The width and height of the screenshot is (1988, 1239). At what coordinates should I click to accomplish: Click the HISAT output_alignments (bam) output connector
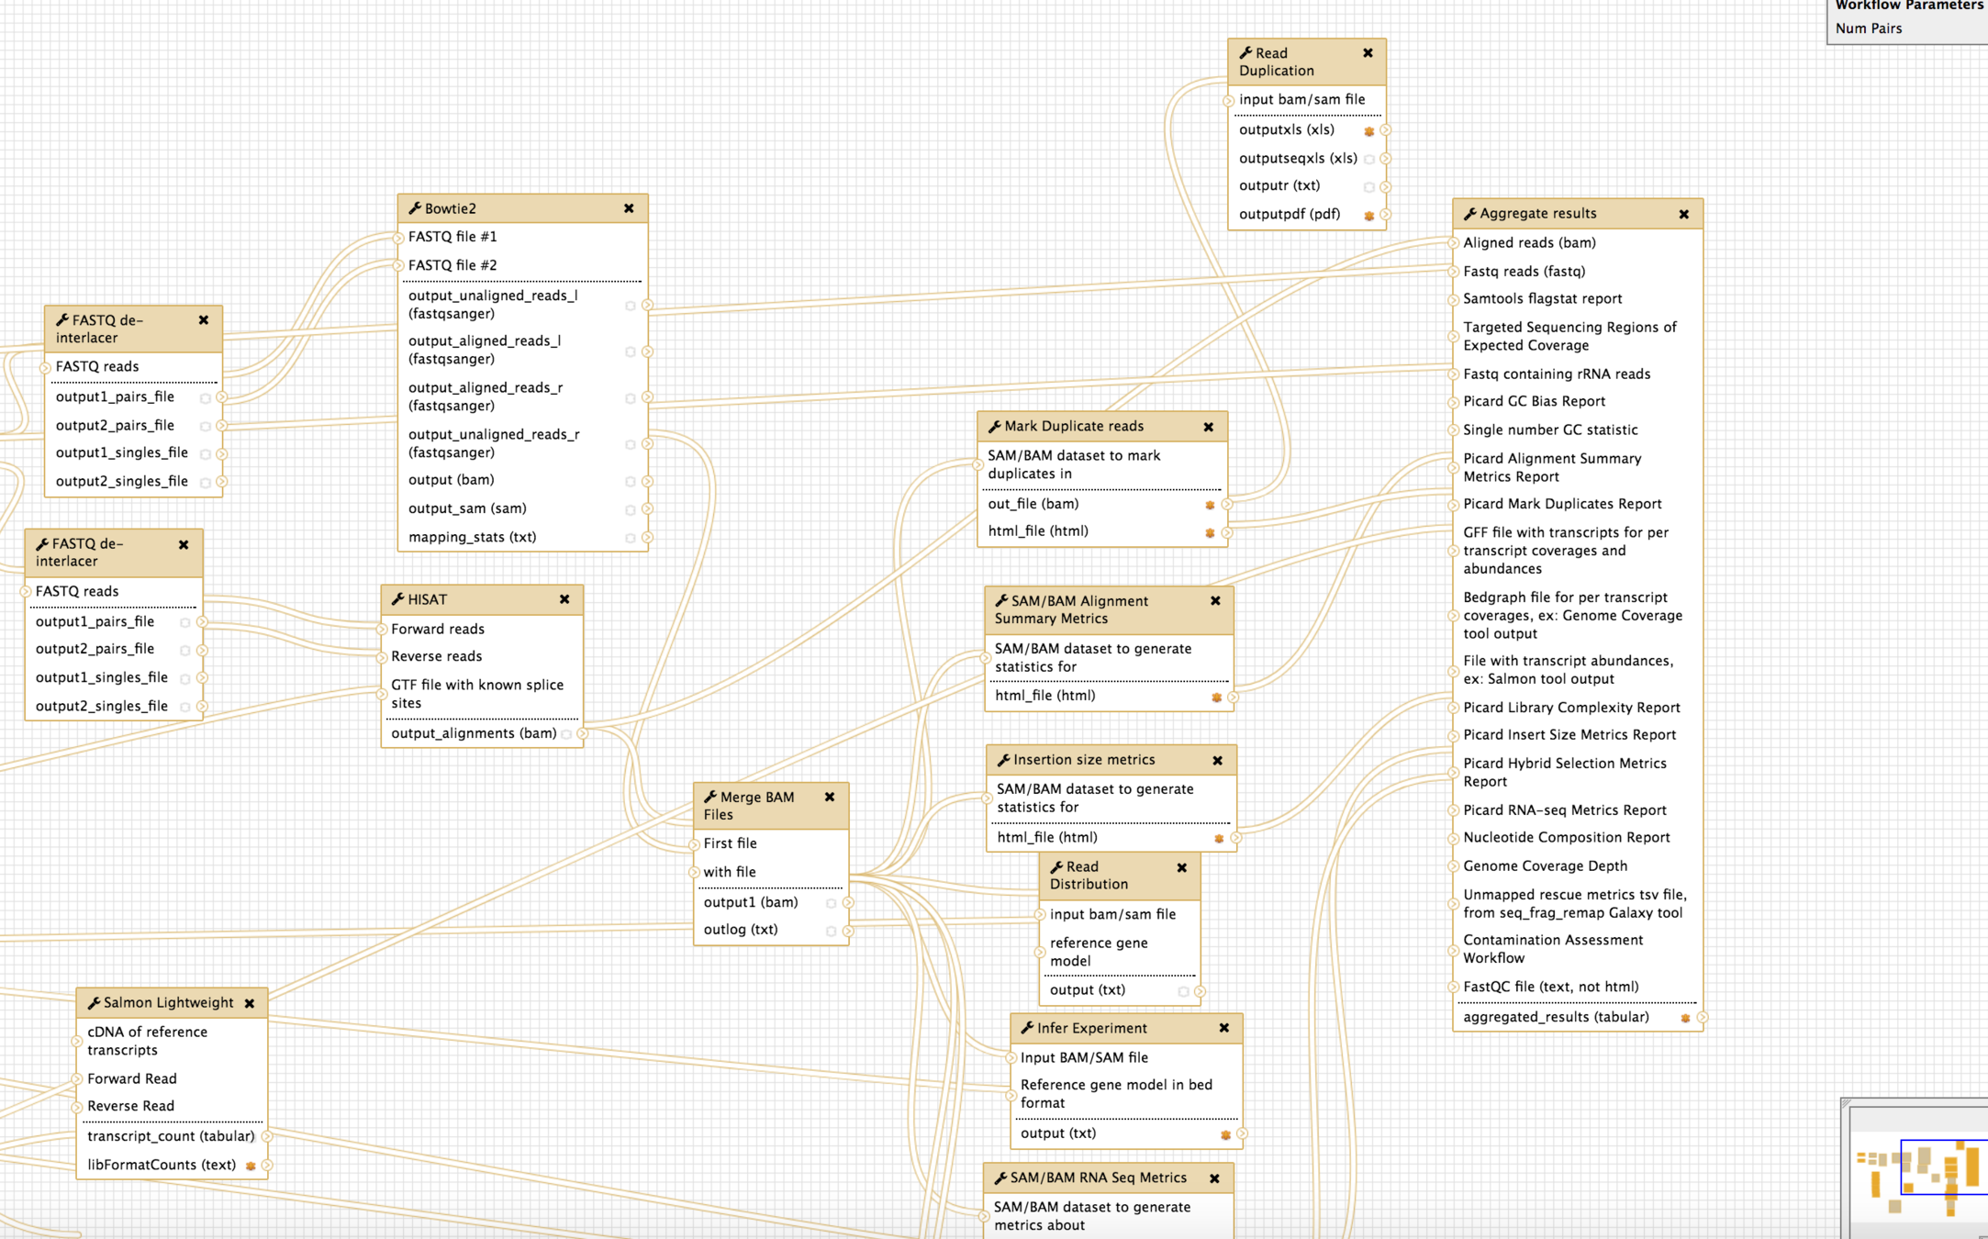[x=583, y=733]
